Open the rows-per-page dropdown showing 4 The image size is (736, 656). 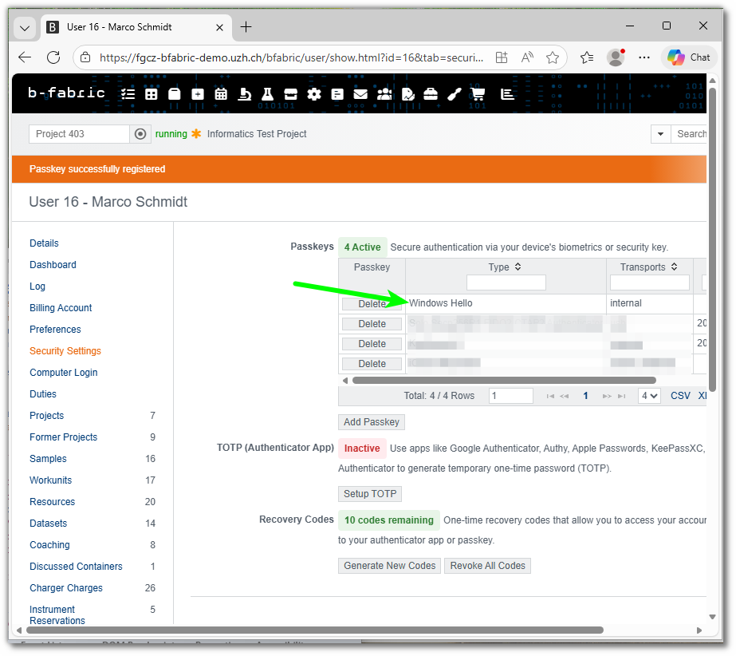(x=649, y=396)
